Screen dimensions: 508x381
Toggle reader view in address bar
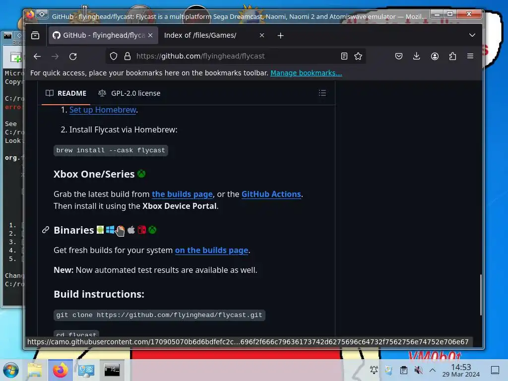point(344,56)
